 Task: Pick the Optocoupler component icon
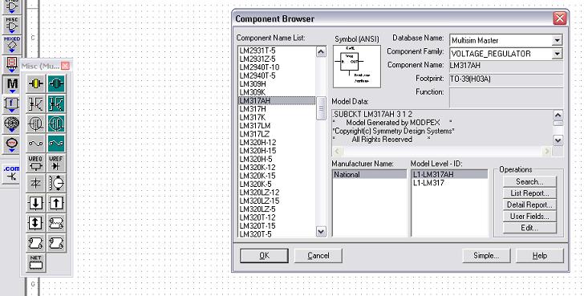tap(36, 103)
